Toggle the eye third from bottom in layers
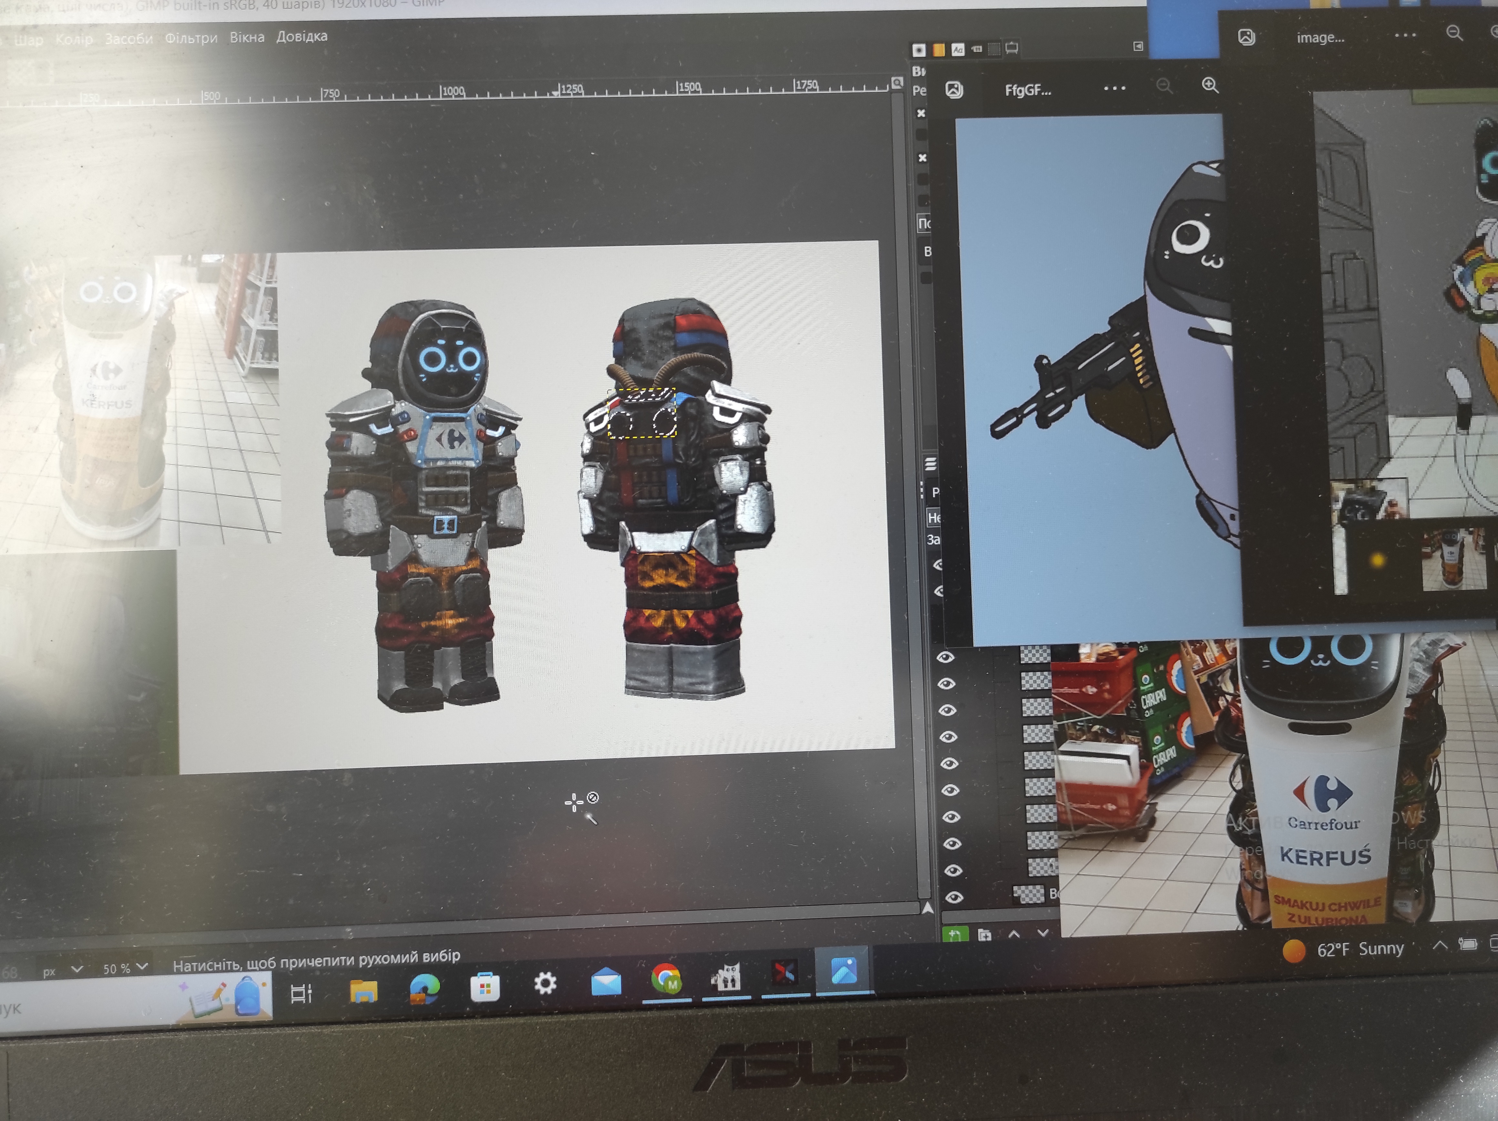This screenshot has height=1121, width=1498. point(953,843)
